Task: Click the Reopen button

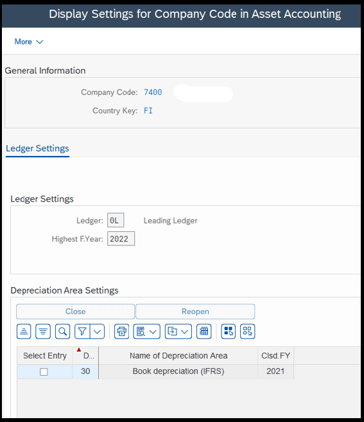Action: [195, 312]
